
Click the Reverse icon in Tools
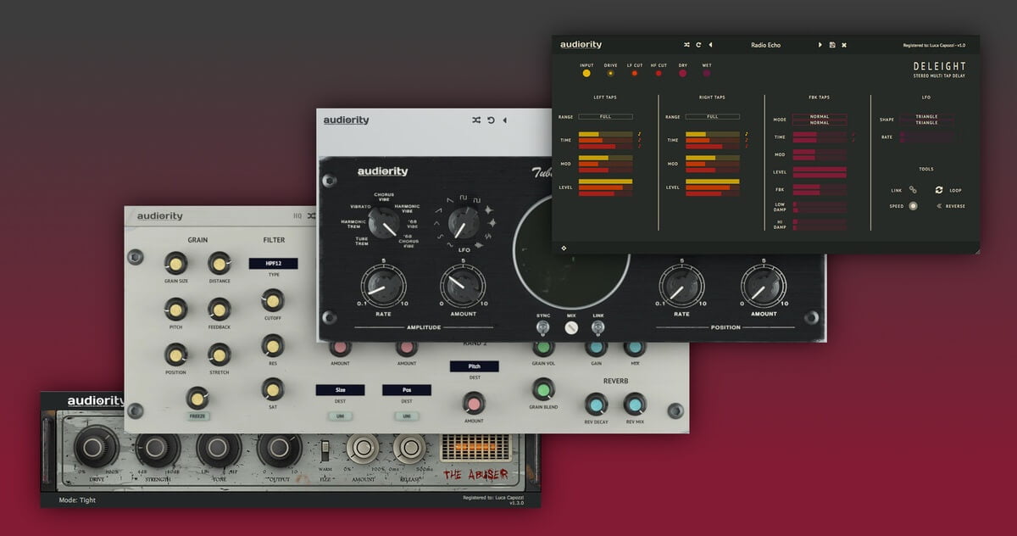pos(939,206)
